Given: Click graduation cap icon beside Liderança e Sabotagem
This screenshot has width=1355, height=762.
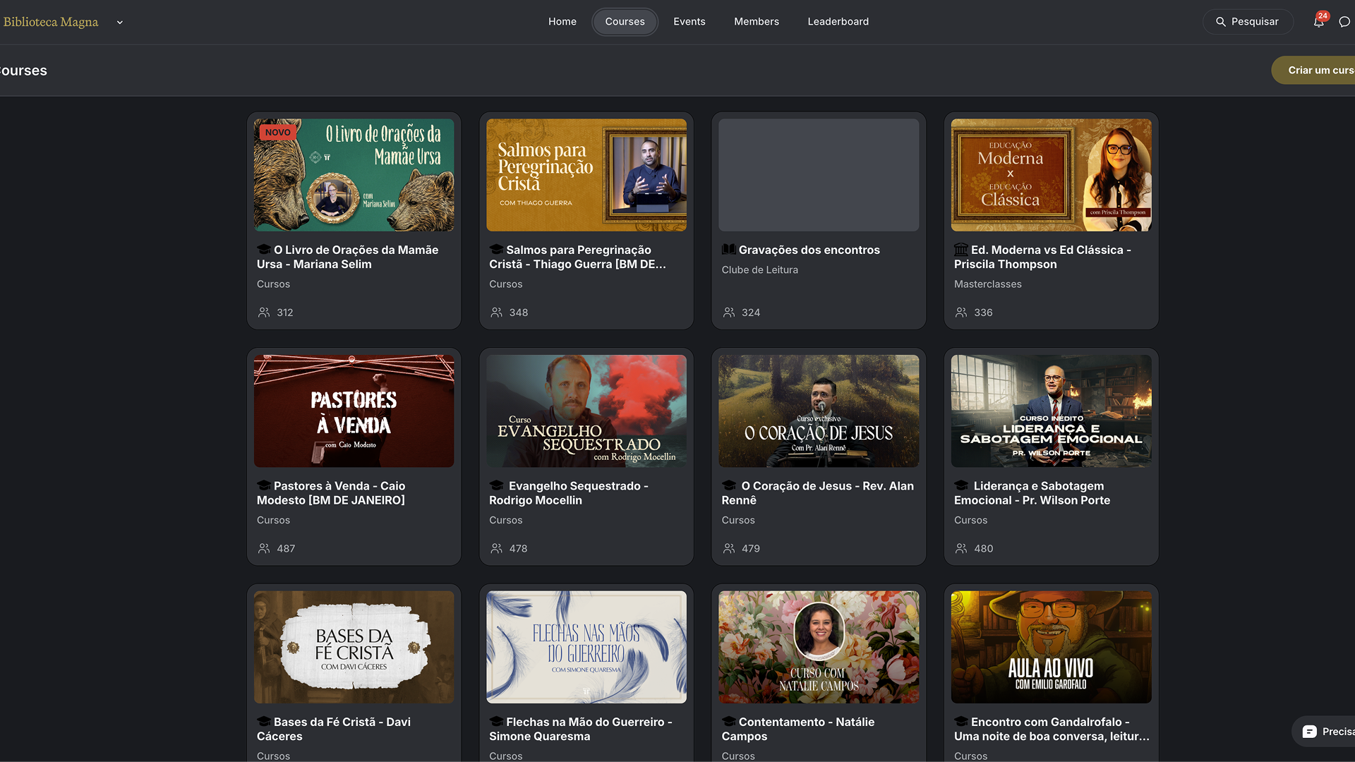Looking at the screenshot, I should 961,486.
